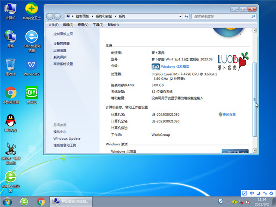Activate the 控制面板\系统 taskbar button

pos(71,201)
